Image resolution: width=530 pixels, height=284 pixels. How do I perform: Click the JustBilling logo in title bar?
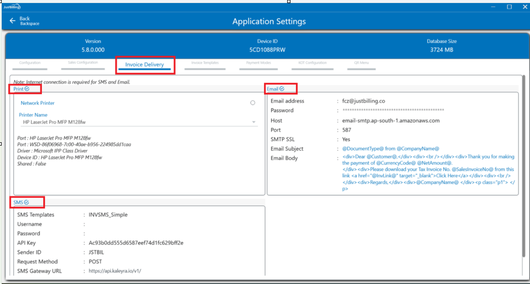click(12, 7)
